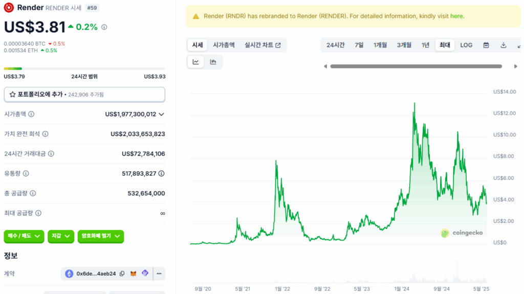Image resolution: width=524 pixels, height=294 pixels.
Task: Show the 총 공급량 info icon
Action: coord(33,193)
